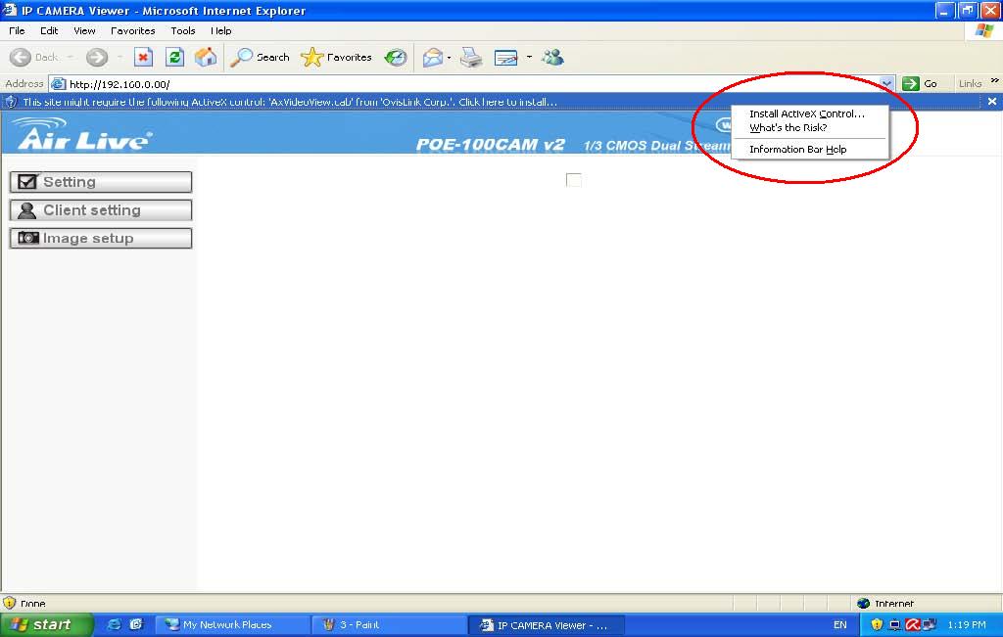The image size is (1003, 637).
Task: Open the Favorites pane
Action: pos(337,58)
